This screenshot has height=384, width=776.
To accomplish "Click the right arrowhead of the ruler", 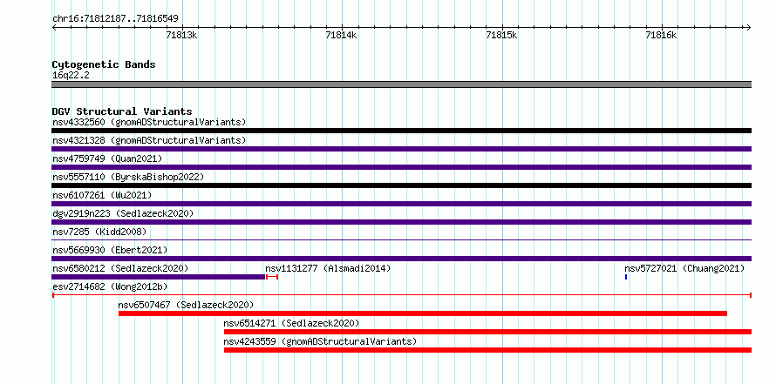I will point(749,28).
